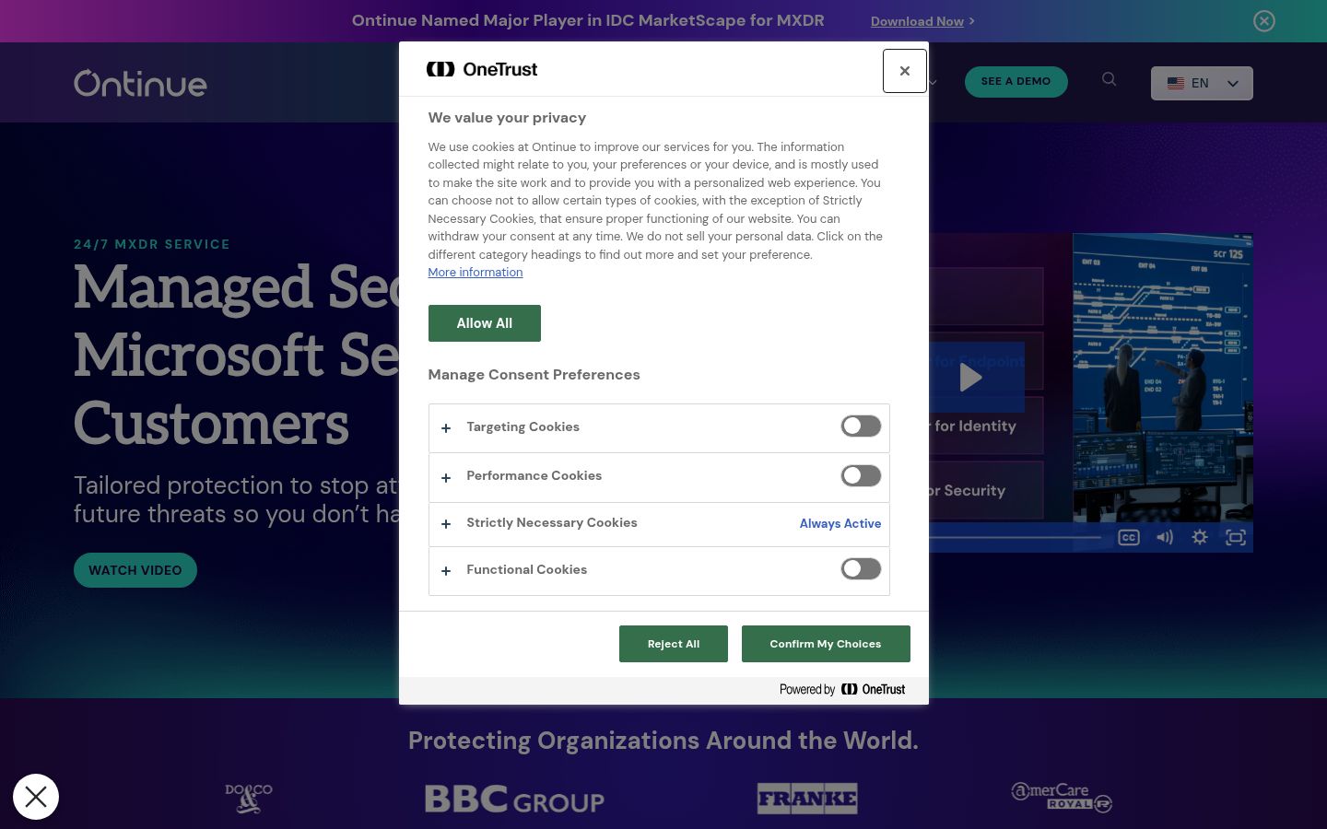The image size is (1327, 829).
Task: Click the Franke logo
Action: [x=807, y=799]
